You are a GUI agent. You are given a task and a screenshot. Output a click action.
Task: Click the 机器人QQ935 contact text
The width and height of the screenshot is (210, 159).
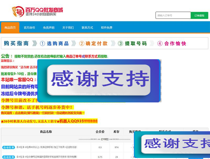point(78,121)
